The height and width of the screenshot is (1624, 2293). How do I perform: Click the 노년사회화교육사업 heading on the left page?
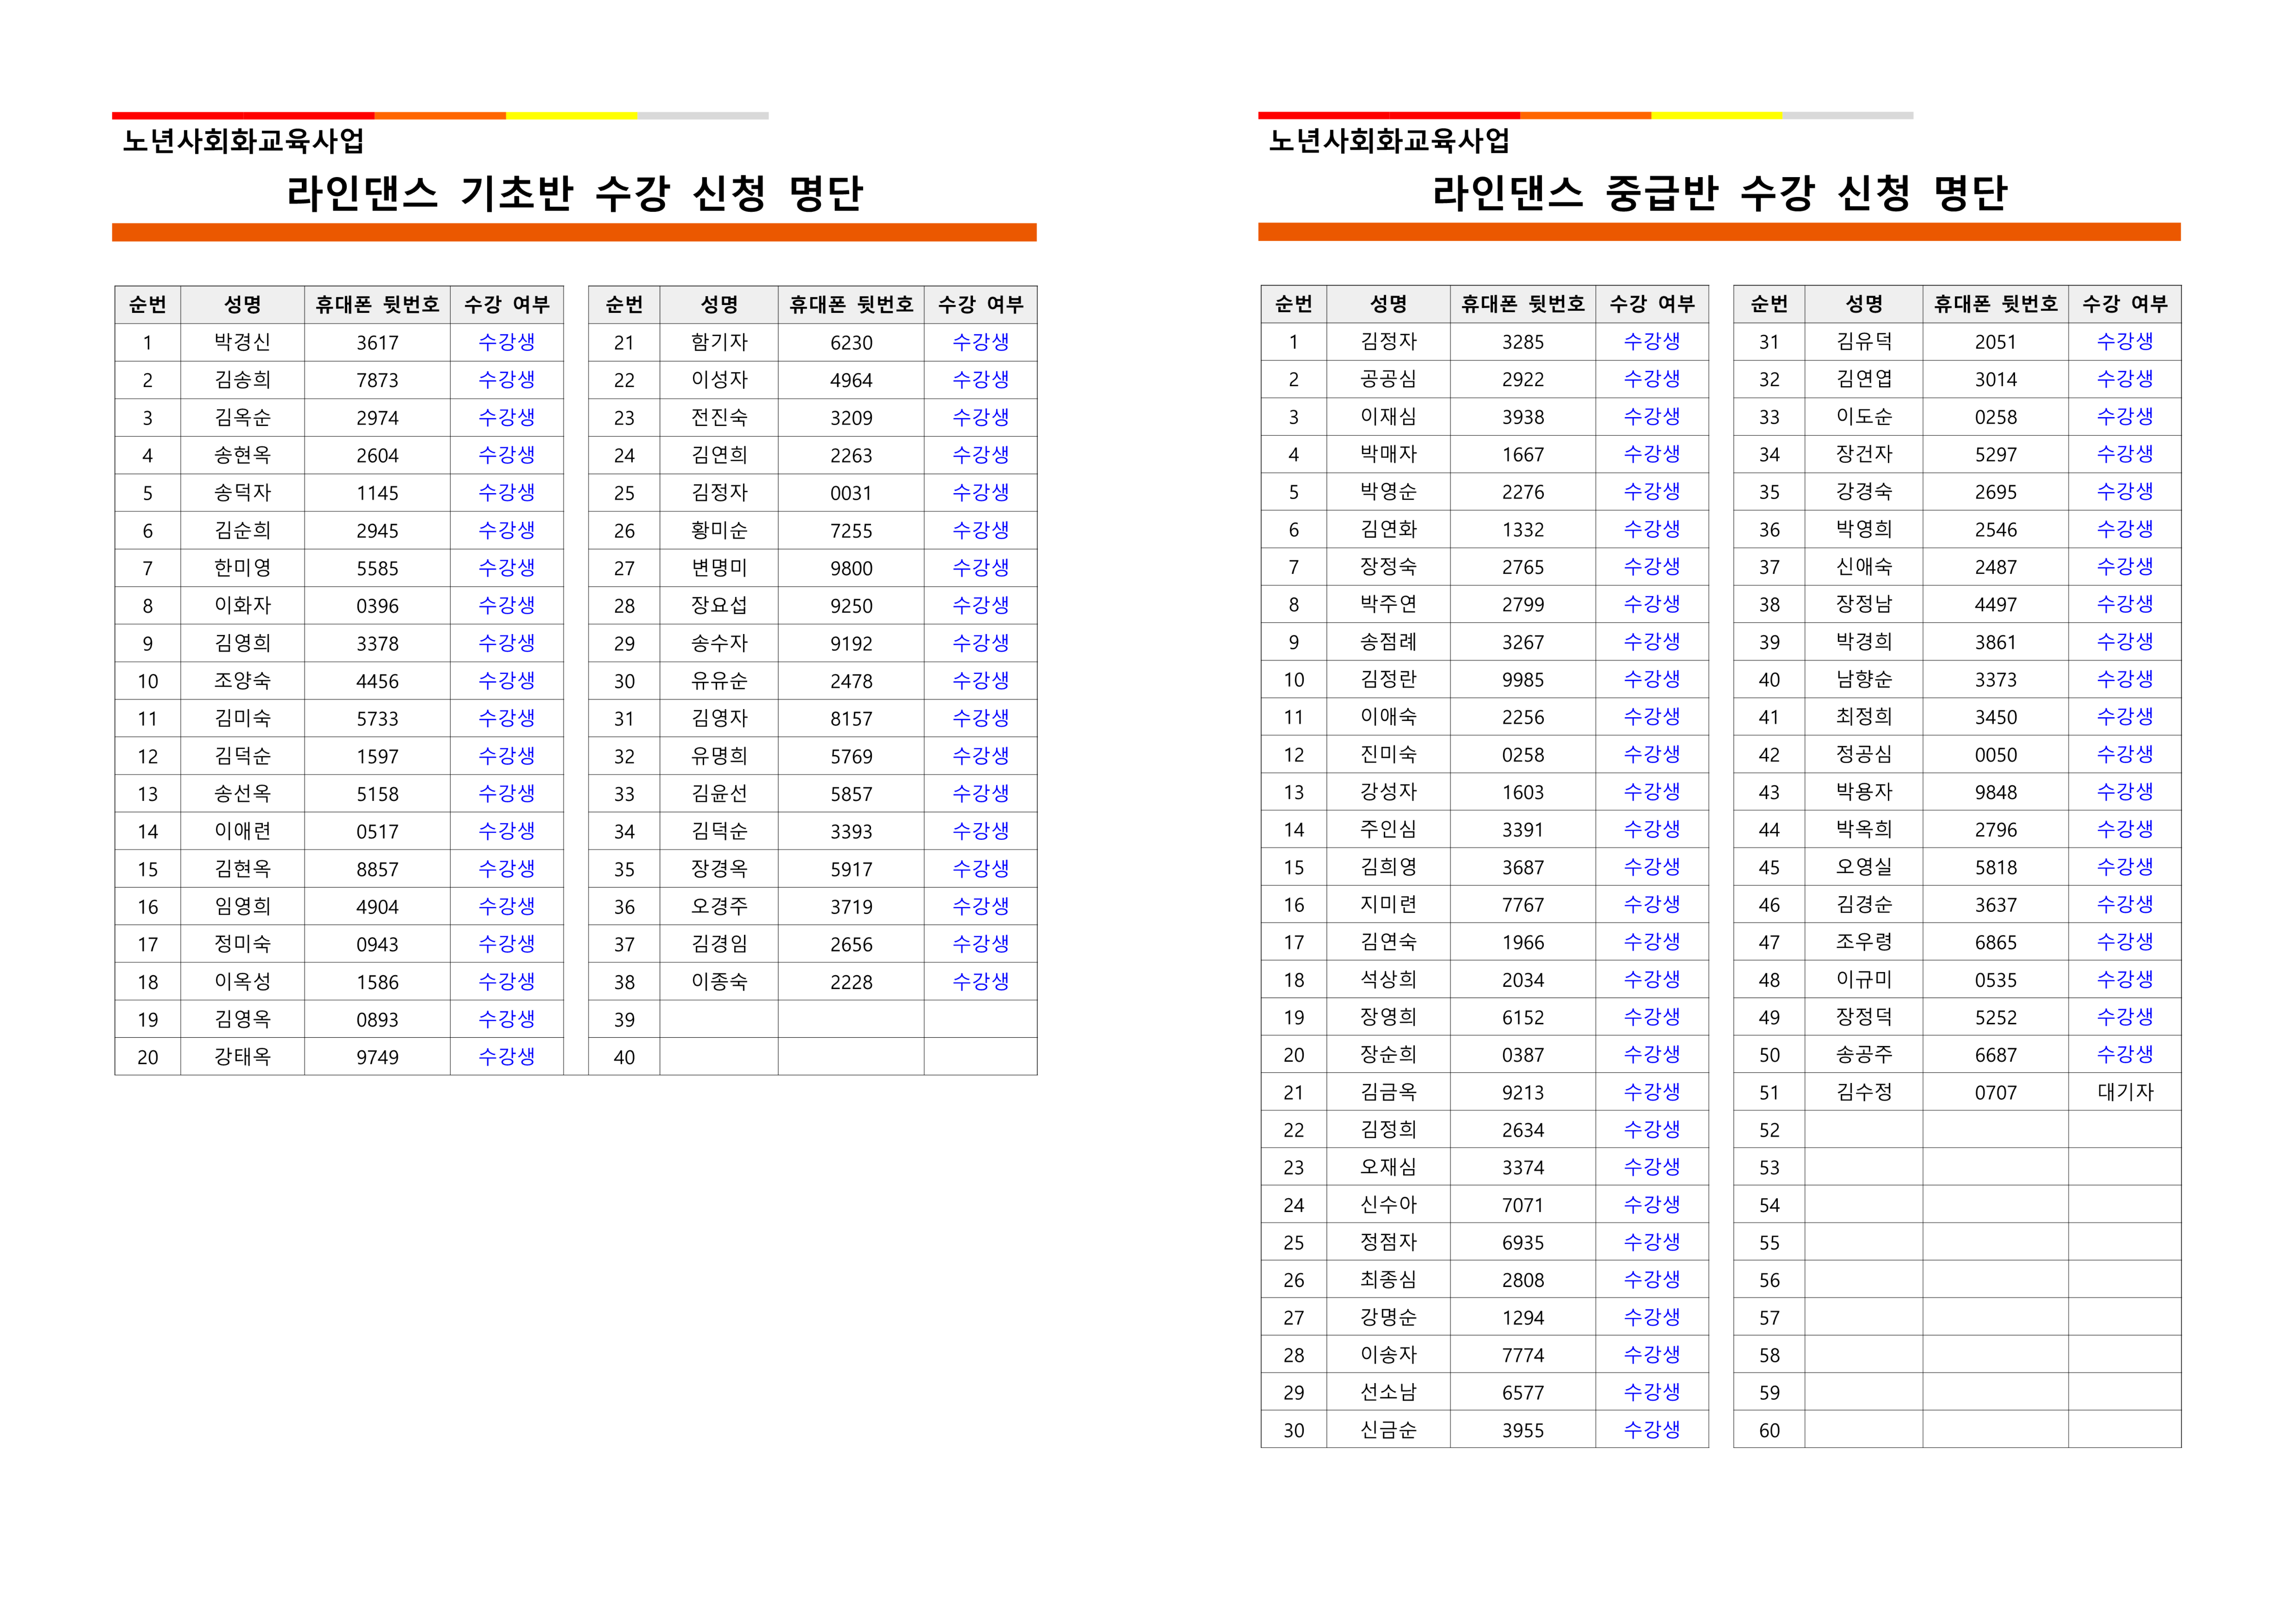(243, 141)
